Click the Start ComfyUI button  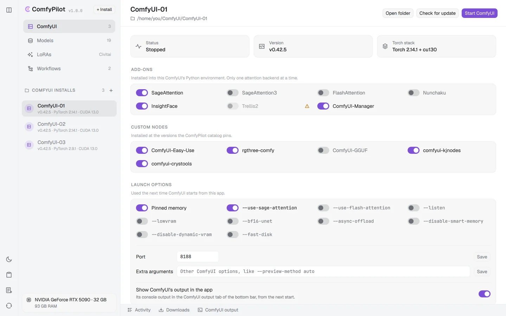click(480, 13)
